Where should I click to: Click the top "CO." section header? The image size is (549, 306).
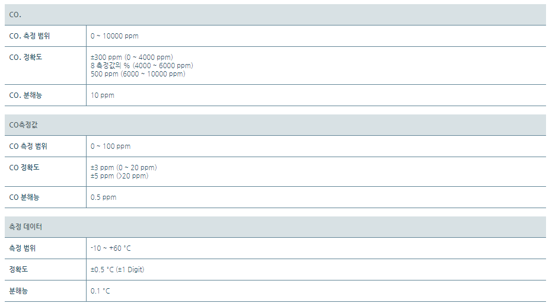point(16,15)
